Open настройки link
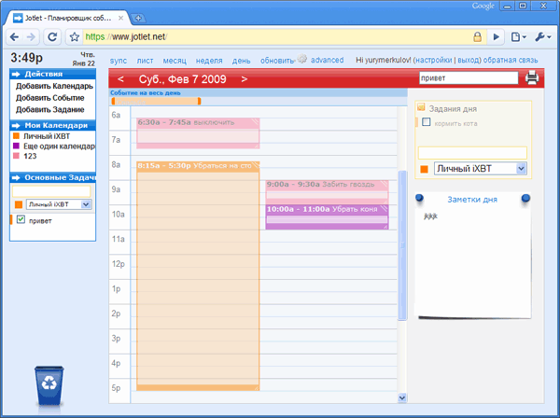 click(434, 60)
